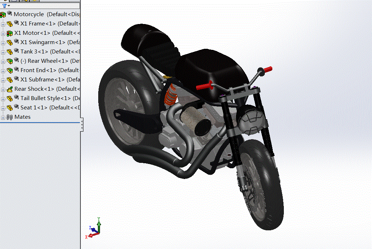Screen dimensions: 372x249
Task: Click the Seat 1 part icon
Action: [x=9, y=108]
